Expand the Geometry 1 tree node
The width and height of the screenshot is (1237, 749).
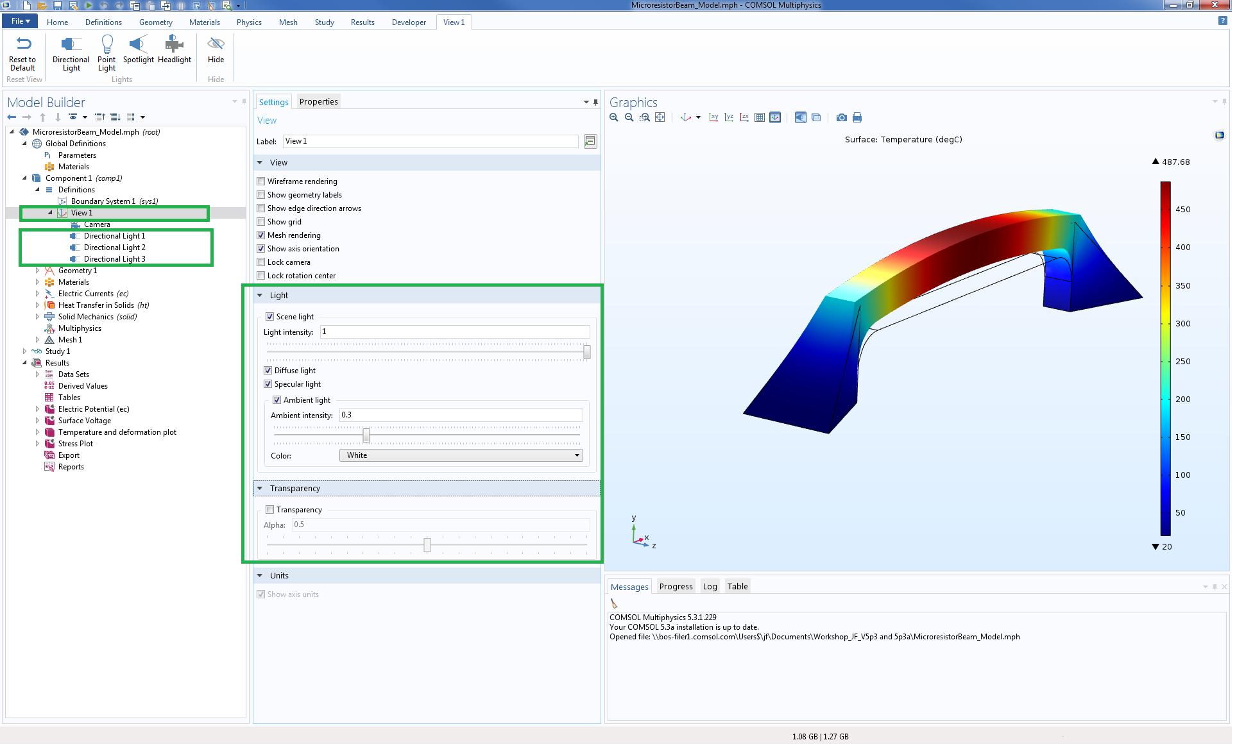pyautogui.click(x=37, y=271)
